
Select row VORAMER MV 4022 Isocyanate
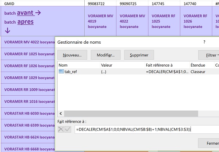pos(28,42)
